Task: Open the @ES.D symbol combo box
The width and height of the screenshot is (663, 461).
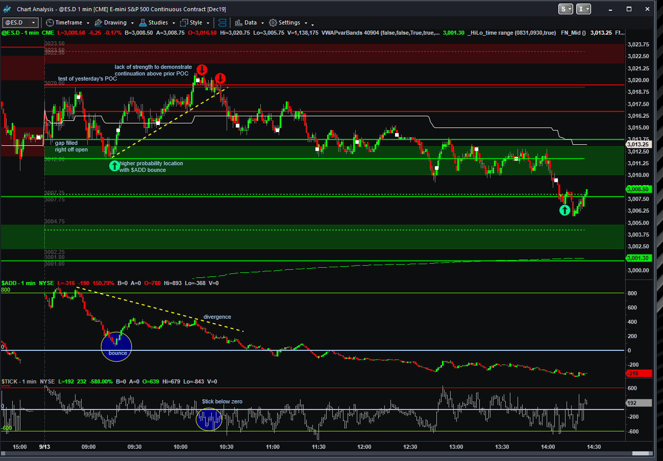Action: coord(20,22)
